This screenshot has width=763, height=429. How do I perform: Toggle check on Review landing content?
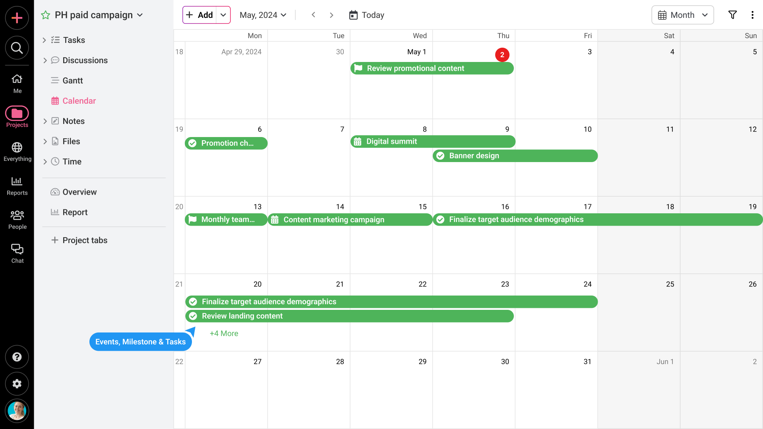[193, 316]
